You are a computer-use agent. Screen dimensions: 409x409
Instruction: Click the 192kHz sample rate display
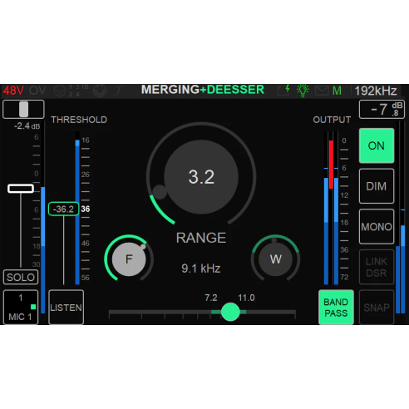click(376, 91)
